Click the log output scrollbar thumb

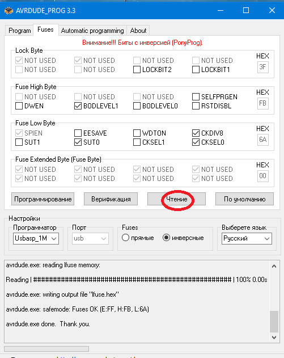[x=274, y=322]
